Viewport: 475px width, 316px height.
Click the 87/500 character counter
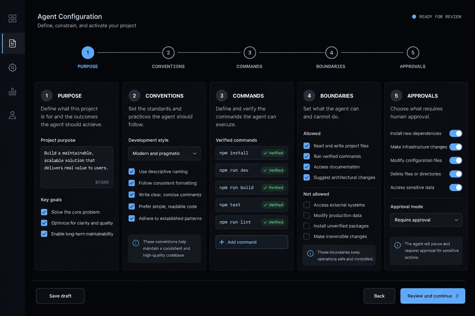coord(102,182)
